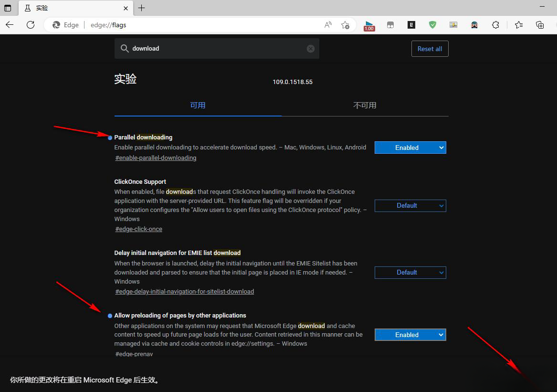
Task: Open #enable-parallel-downloading link
Action: coord(156,158)
